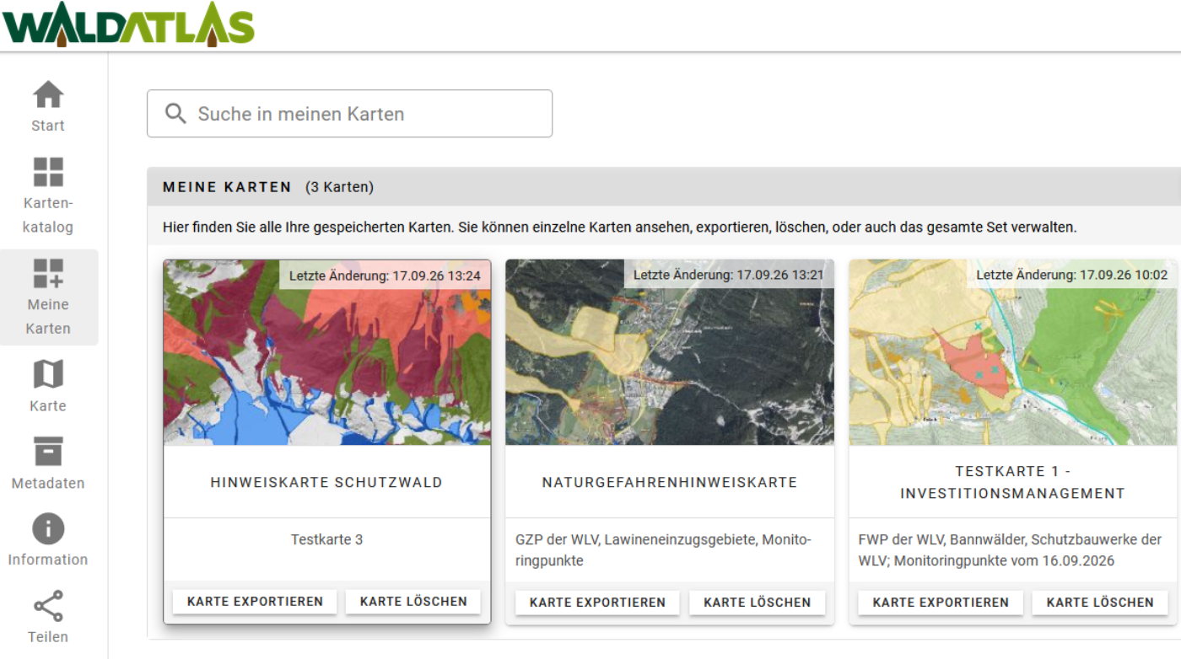
Task: Open the Naturgefahrenhinweiskarte aerial thumbnail
Action: click(x=670, y=352)
